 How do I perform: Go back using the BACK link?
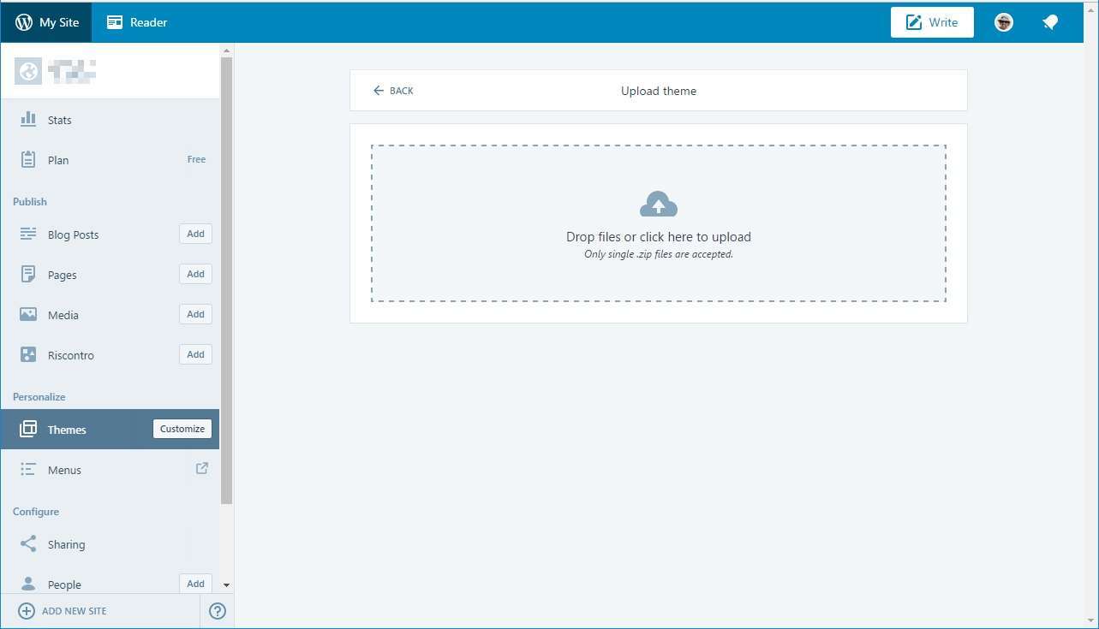coord(393,91)
